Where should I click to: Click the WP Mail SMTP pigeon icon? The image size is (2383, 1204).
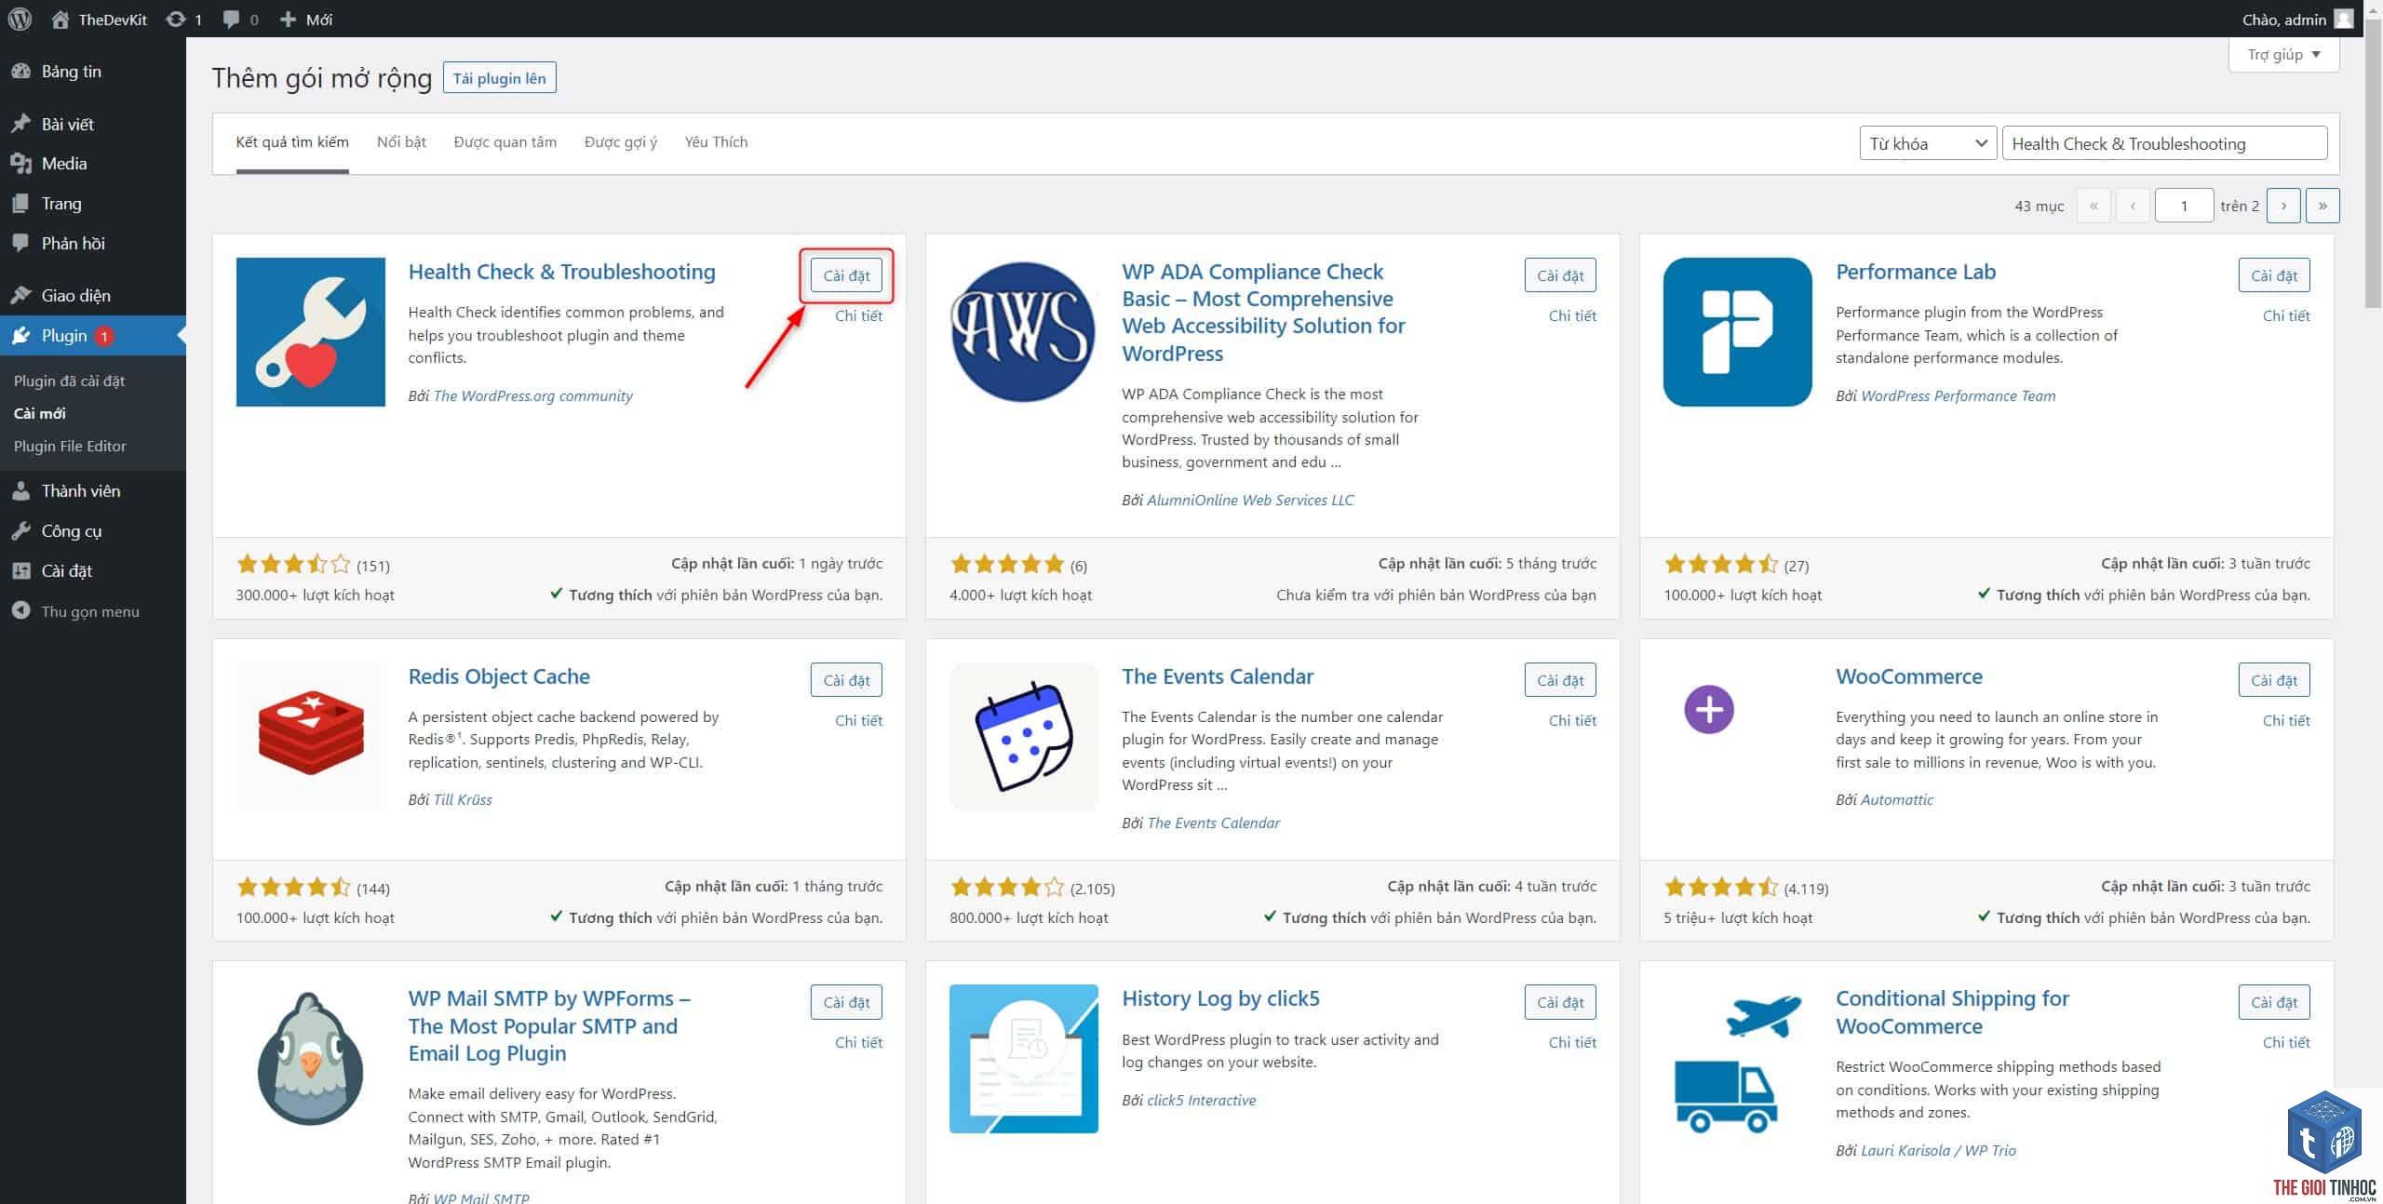click(x=311, y=1059)
